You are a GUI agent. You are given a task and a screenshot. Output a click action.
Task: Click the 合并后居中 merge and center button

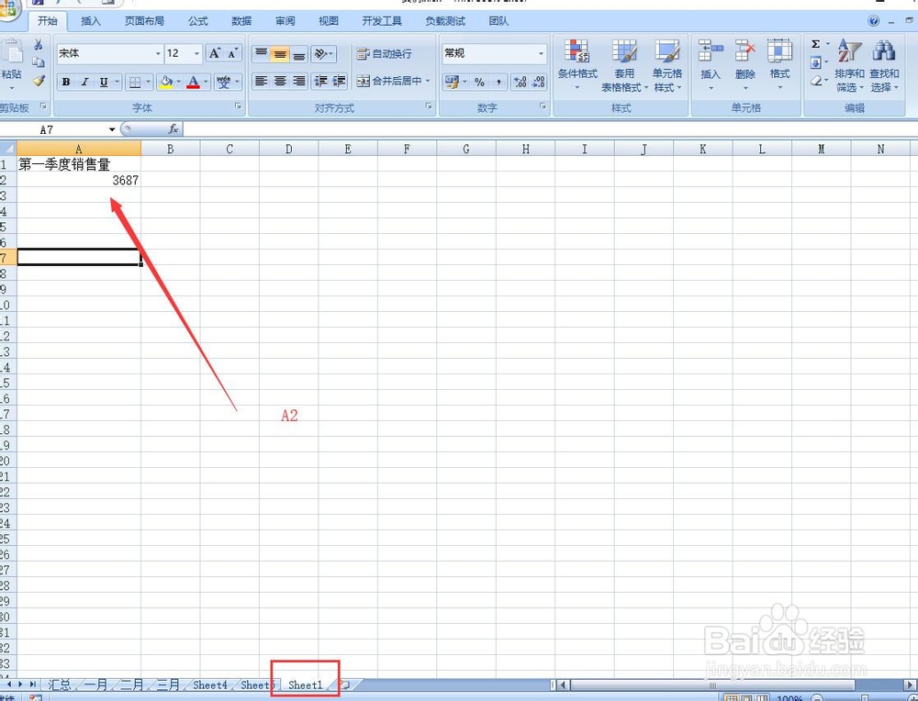point(389,81)
